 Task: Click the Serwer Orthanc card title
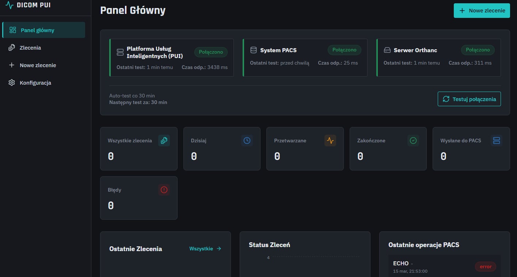pos(415,50)
